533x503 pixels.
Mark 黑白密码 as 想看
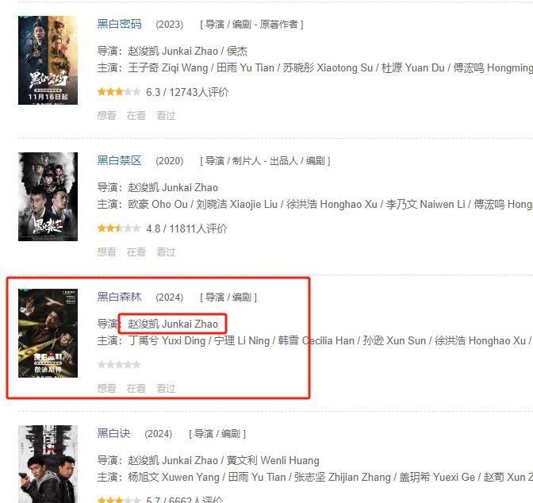tap(107, 116)
